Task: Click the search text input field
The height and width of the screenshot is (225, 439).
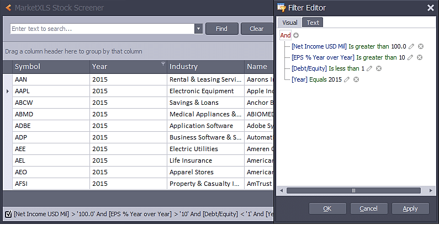Action: 103,29
